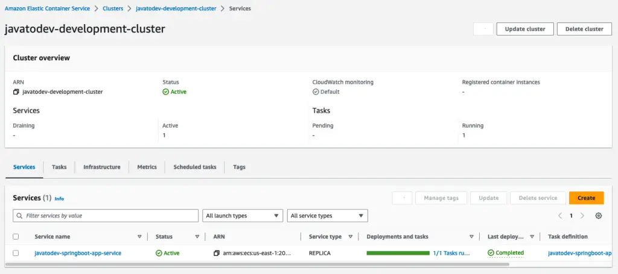Switch to the Tasks tab
The height and width of the screenshot is (274, 618).
59,167
